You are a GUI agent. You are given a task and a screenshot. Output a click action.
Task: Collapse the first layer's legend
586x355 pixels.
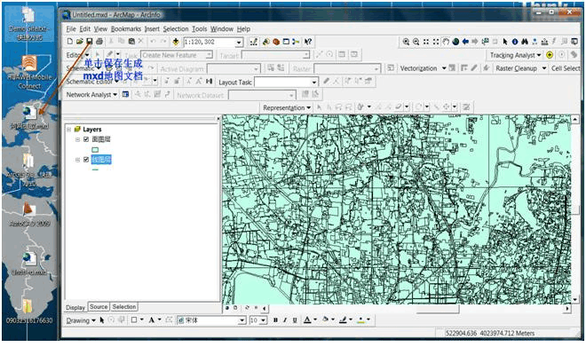[x=78, y=139]
